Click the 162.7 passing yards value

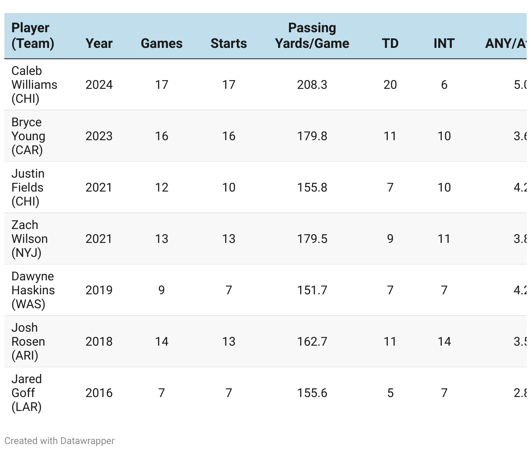[312, 342]
